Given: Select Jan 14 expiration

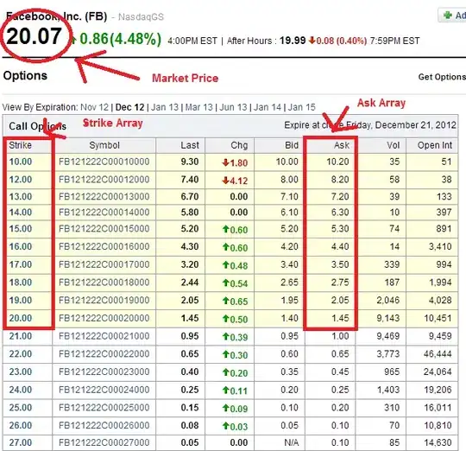Looking at the screenshot, I should [x=268, y=107].
